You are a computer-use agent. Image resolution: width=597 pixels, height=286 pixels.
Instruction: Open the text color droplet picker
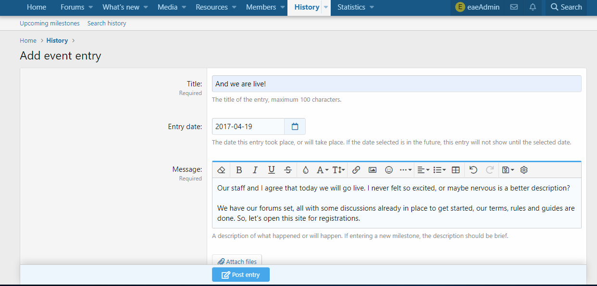(x=305, y=170)
